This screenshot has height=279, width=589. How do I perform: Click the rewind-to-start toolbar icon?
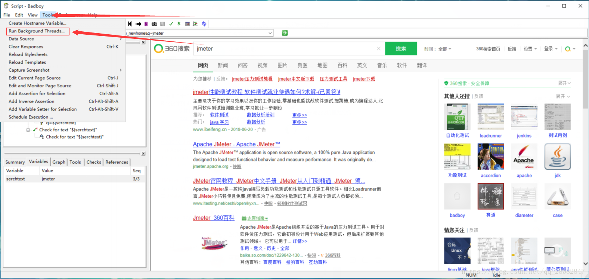pyautogui.click(x=130, y=24)
